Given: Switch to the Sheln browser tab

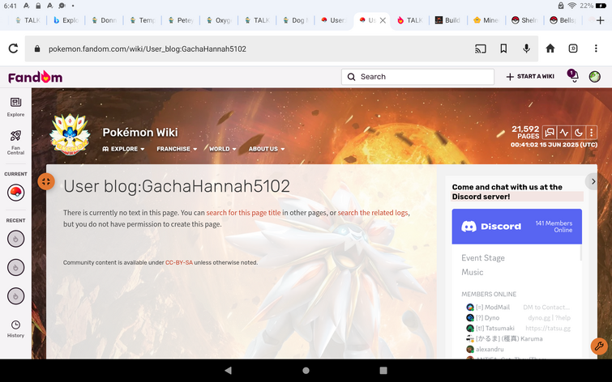Looking at the screenshot, I should (x=524, y=20).
